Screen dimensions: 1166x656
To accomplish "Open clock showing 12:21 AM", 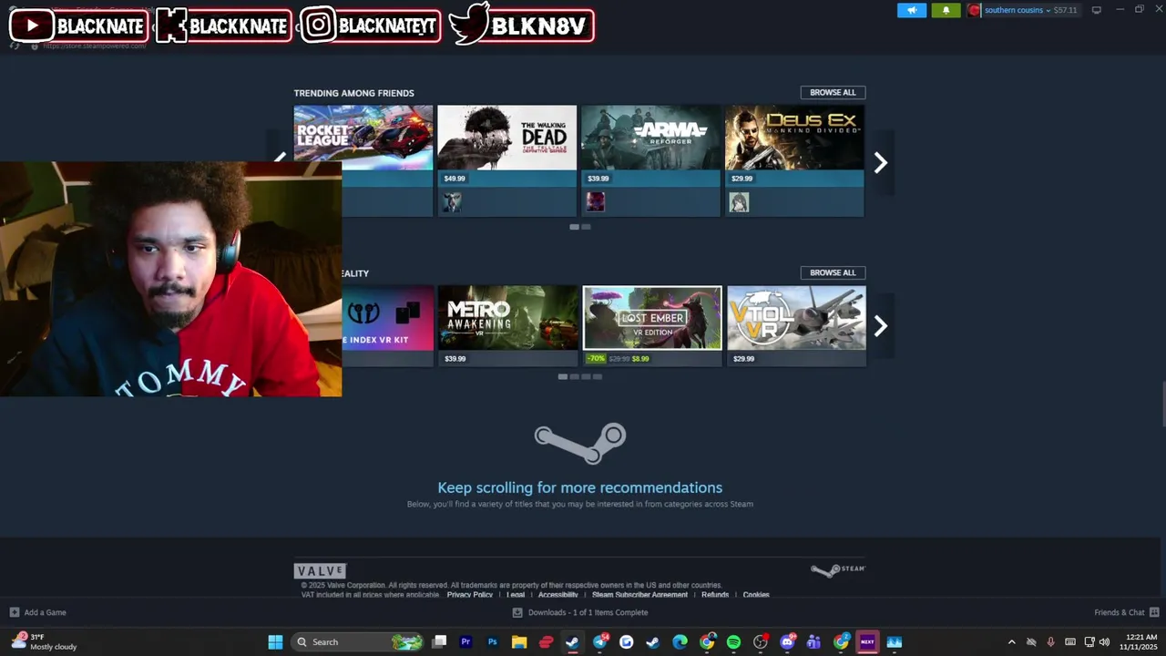I will pyautogui.click(x=1141, y=642).
